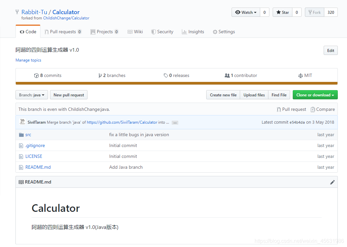
Task: Click Upload files button
Action: (x=254, y=95)
